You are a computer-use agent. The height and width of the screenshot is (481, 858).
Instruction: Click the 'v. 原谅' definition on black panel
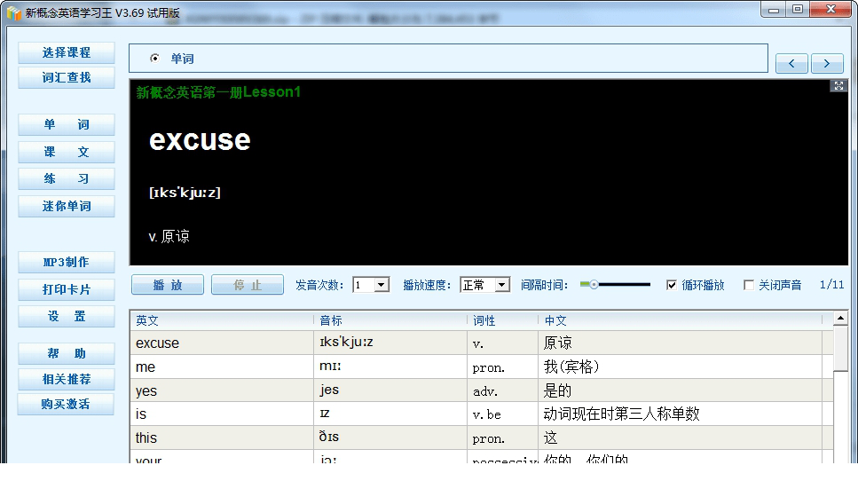[x=169, y=236]
